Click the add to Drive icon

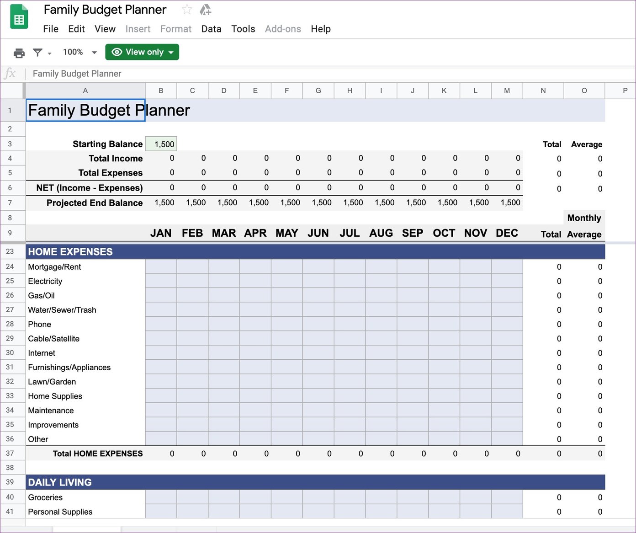tap(206, 9)
